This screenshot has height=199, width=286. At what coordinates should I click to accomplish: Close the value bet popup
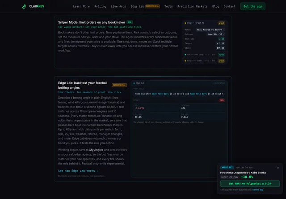[278, 168]
